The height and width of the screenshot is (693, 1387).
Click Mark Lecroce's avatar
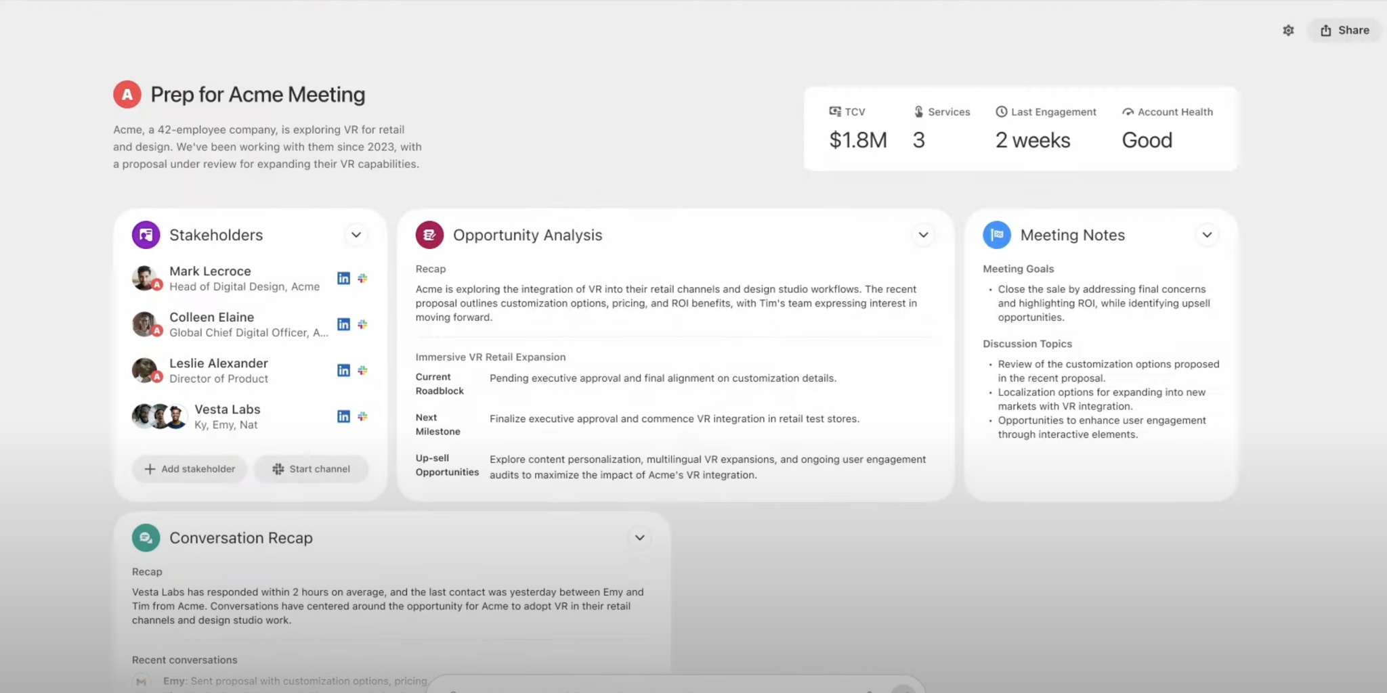tap(146, 278)
